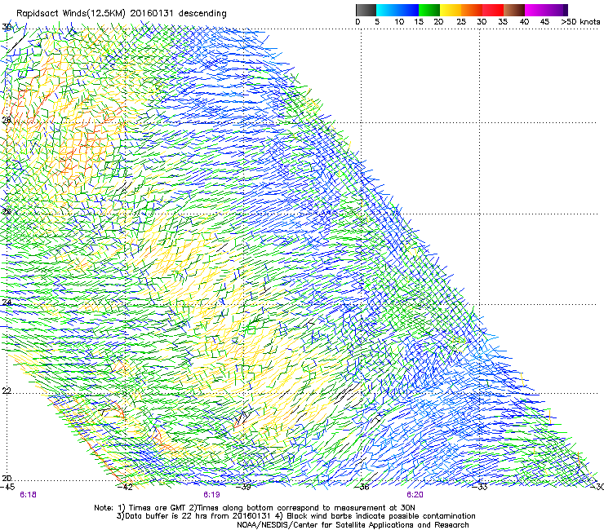Click the '>50 knots' legend label
The width and height of the screenshot is (604, 530).
click(x=580, y=22)
